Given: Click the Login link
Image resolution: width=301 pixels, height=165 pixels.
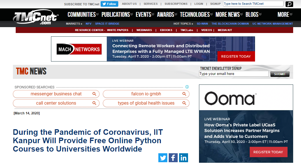Looking at the screenshot, I should point(198,4).
